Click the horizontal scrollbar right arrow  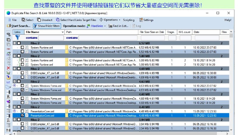[227, 134]
